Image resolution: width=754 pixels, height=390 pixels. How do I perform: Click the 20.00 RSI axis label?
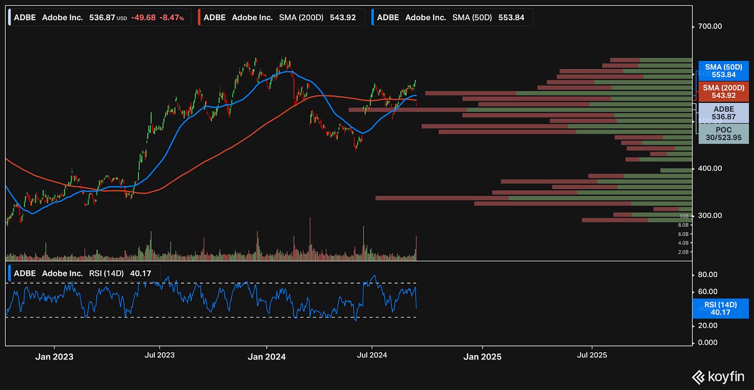click(x=707, y=325)
